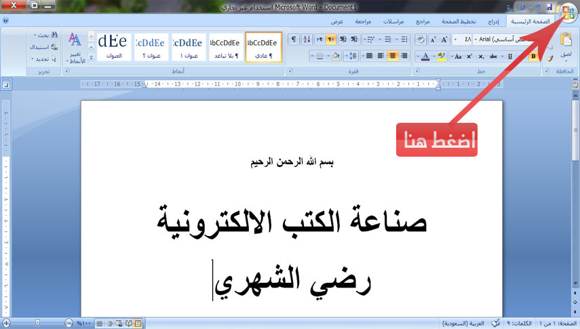Toggle center paragraph alignment
This screenshot has width=580, height=329.
click(393, 56)
